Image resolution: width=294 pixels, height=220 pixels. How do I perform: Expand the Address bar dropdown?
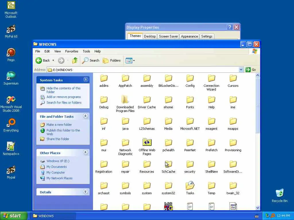(241, 70)
